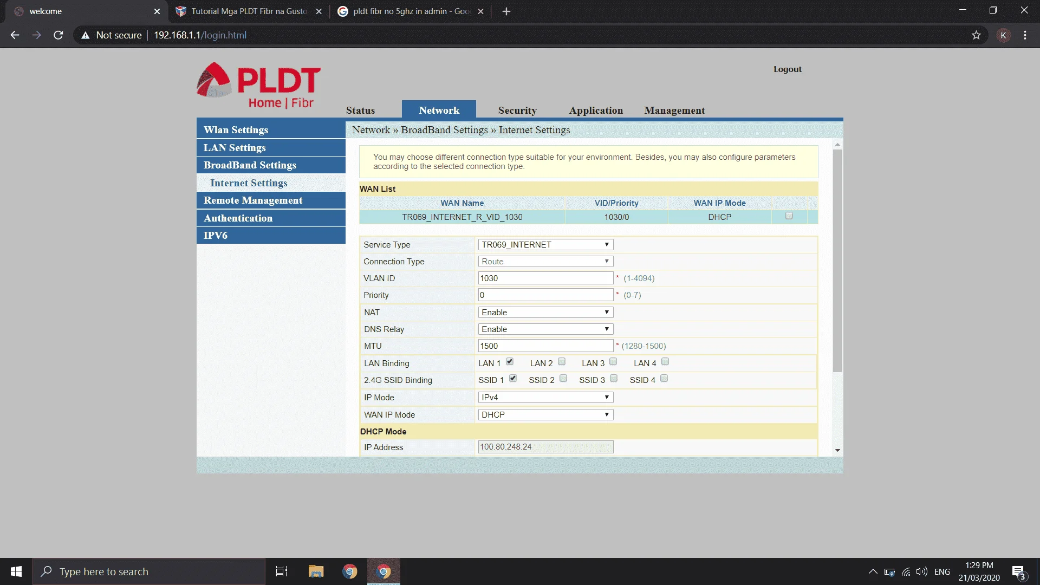Toggle LAN 1 binding checkbox

tap(510, 362)
